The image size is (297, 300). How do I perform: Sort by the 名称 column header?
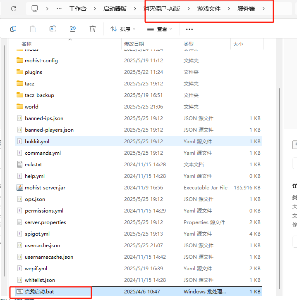(x=26, y=44)
